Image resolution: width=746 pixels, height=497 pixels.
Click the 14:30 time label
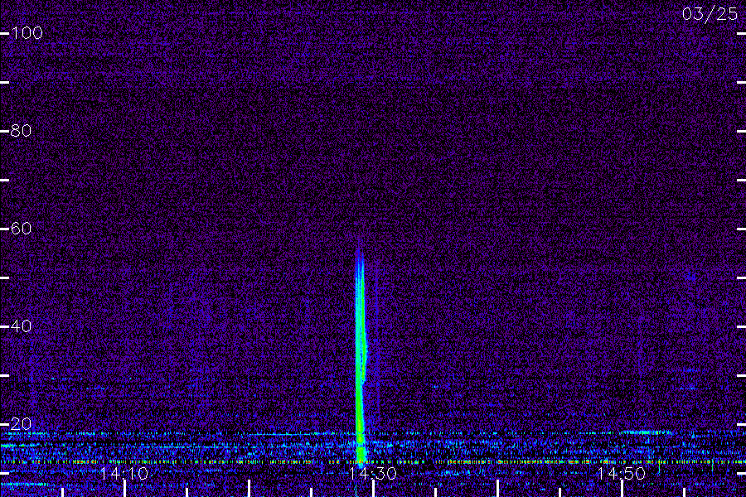point(372,474)
